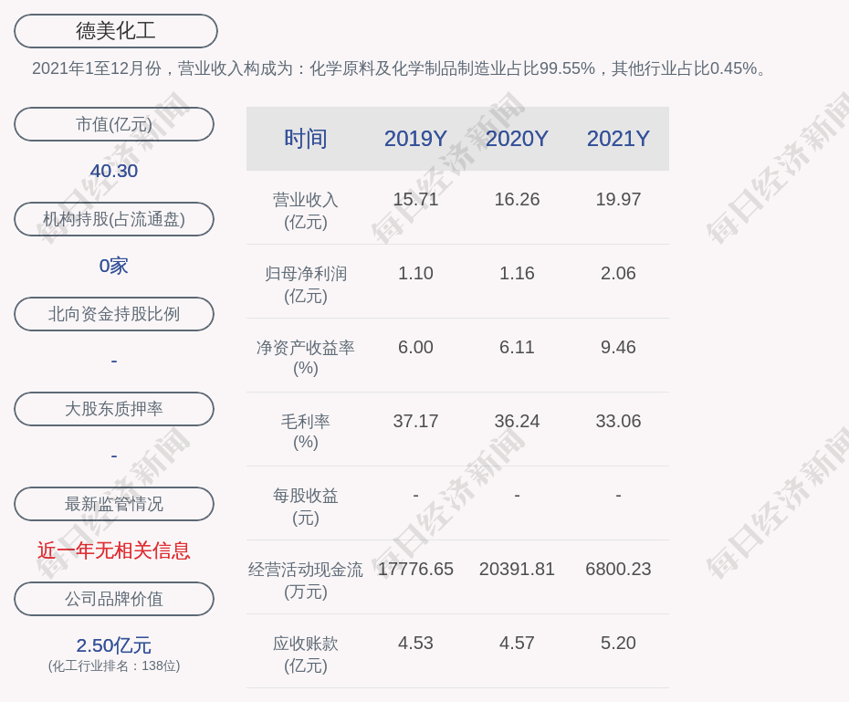Click the 0家 institutional holdings value
The width and height of the screenshot is (849, 702).
point(114,266)
